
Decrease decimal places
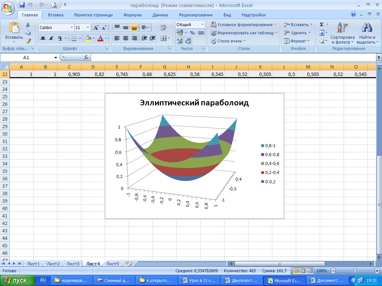pos(188,41)
